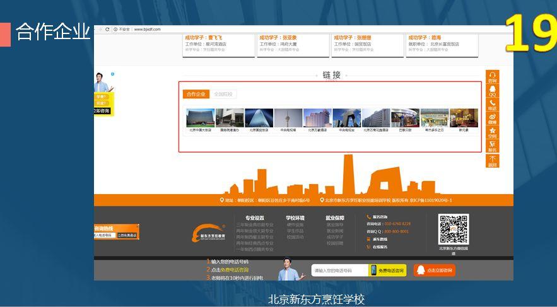Viewport: 557px width, 307px height.
Task: Open the 两年制西餐主厨专业 link
Action: (x=255, y=237)
